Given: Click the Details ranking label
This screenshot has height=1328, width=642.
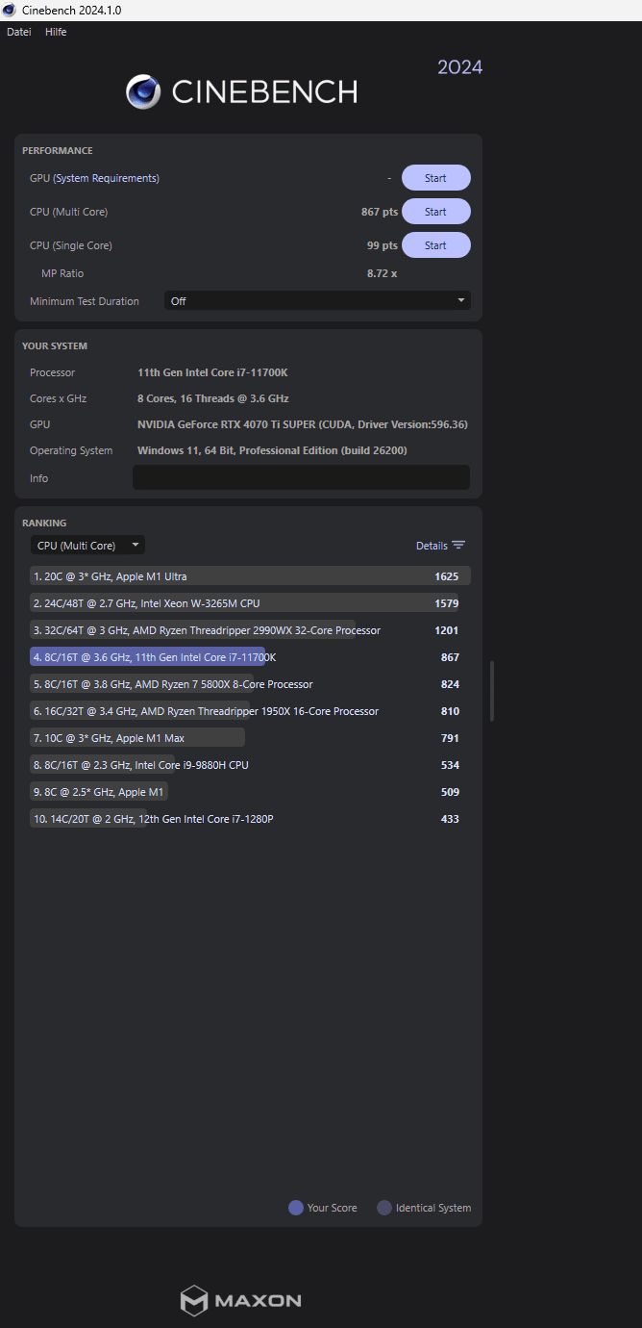Looking at the screenshot, I should point(432,546).
